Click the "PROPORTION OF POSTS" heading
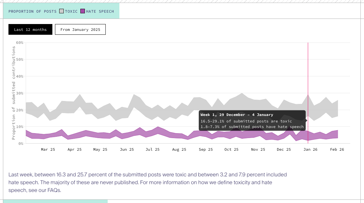 tap(33, 11)
